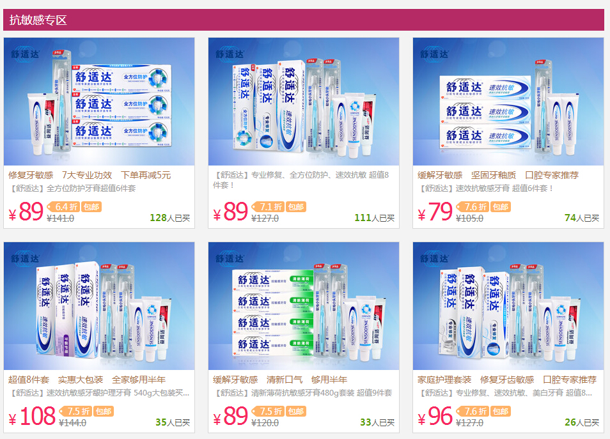Open the ¥79 速效抗敏感牙膏 6件套 product image
This screenshot has width=610, height=439.
[508, 102]
